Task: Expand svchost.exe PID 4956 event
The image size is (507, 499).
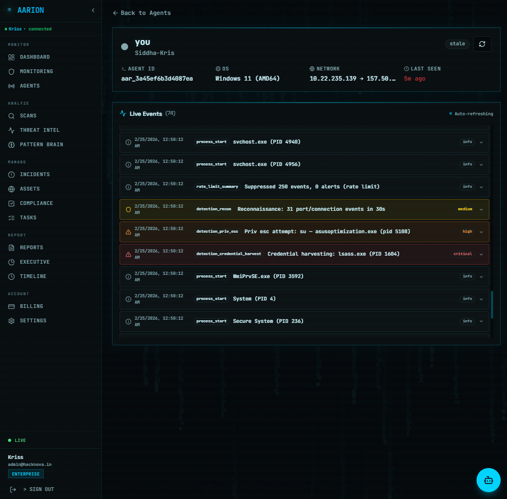Action: pos(481,164)
